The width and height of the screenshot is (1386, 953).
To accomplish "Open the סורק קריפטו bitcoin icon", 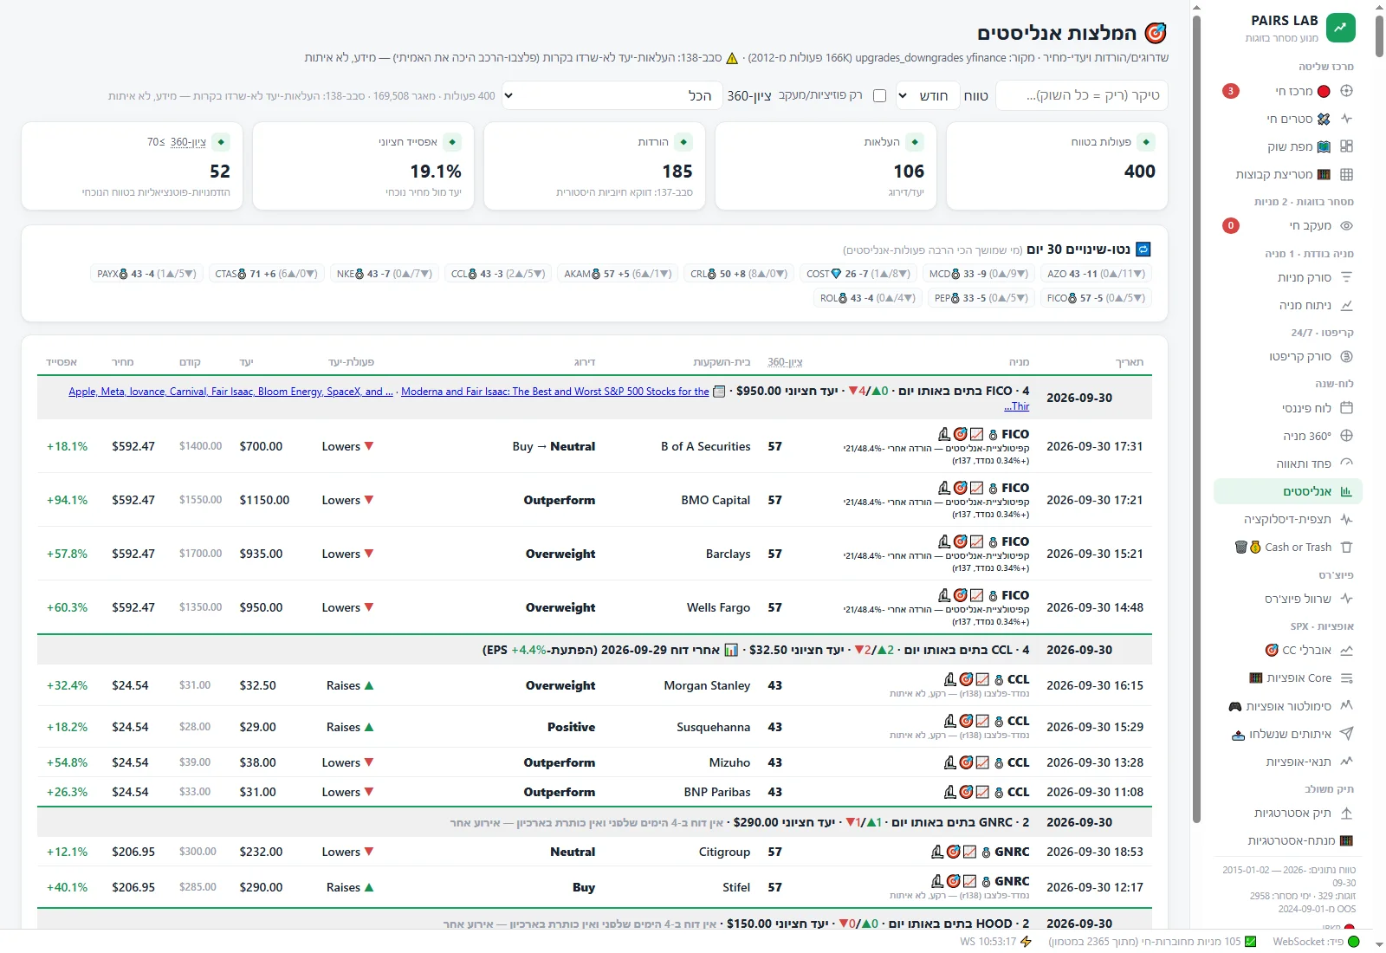I will tap(1346, 356).
